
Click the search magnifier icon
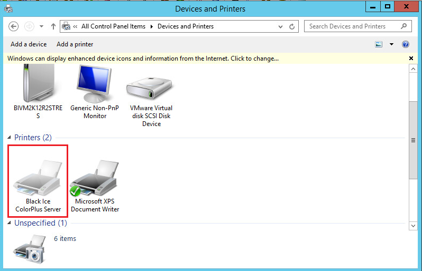[x=403, y=26]
